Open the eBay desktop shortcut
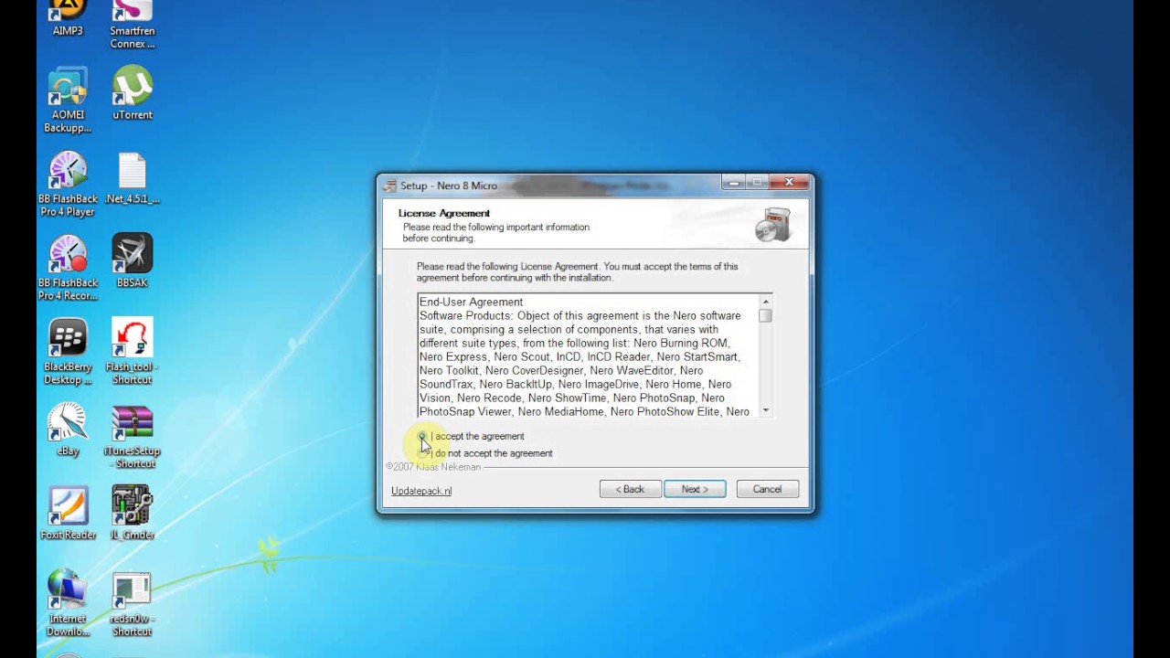Viewport: 1170px width, 658px height. coord(68,429)
